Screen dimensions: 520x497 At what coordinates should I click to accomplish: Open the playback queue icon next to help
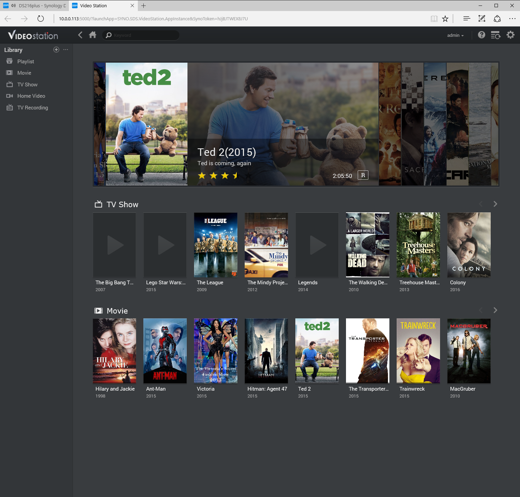[496, 35]
